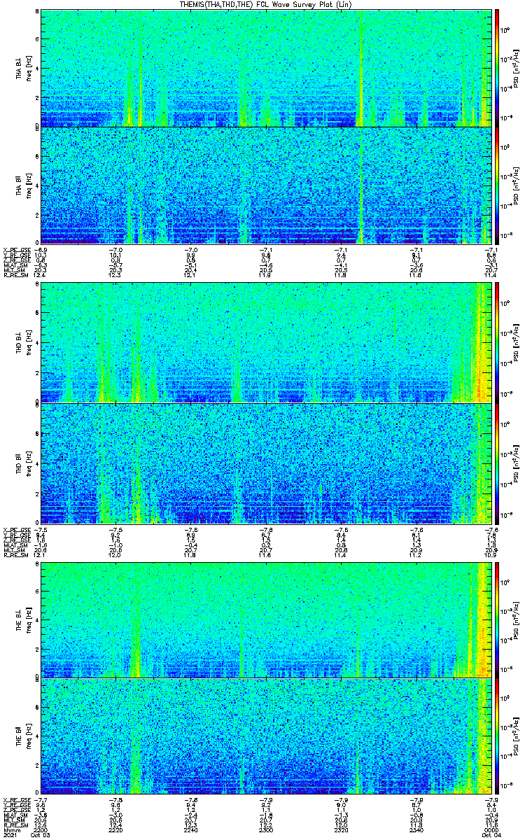Click the 'THA B⊥ freq [Hz]' axis label
The height and width of the screenshot is (840, 525).
23,68
